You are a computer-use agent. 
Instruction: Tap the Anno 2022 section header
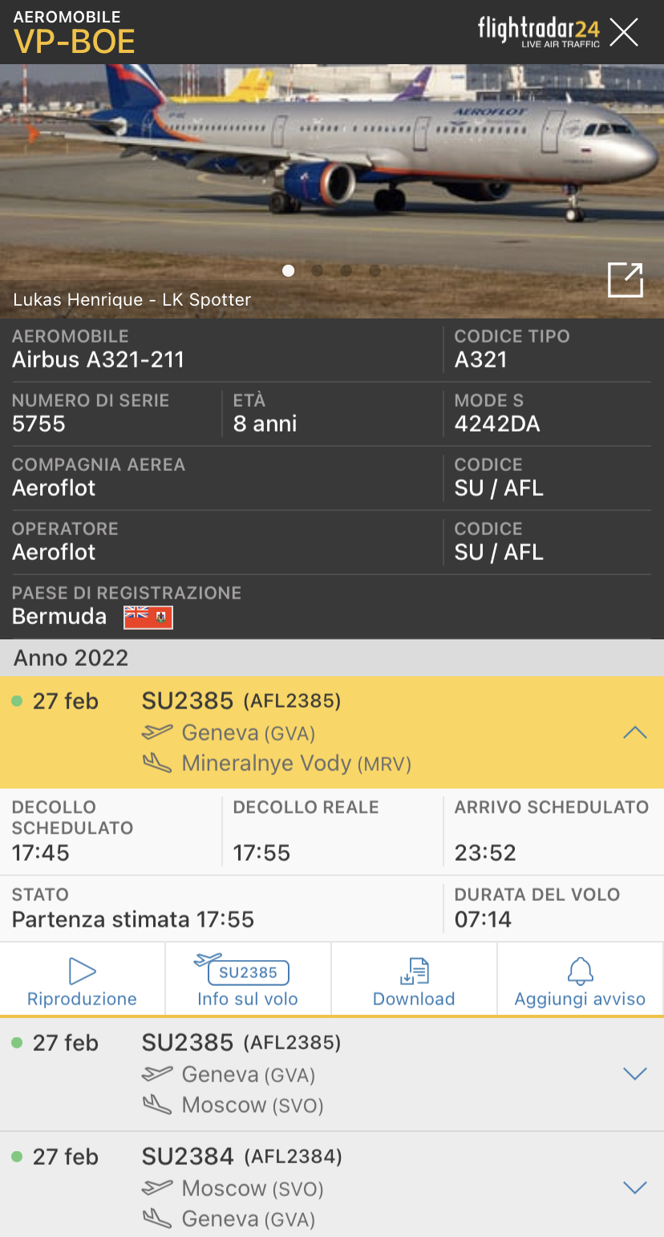[71, 658]
